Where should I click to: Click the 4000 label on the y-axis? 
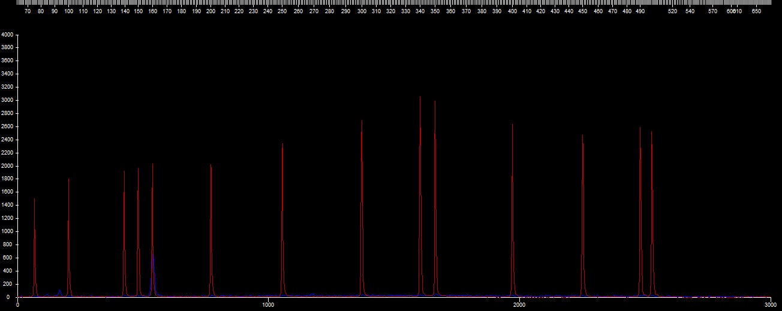pyautogui.click(x=7, y=35)
